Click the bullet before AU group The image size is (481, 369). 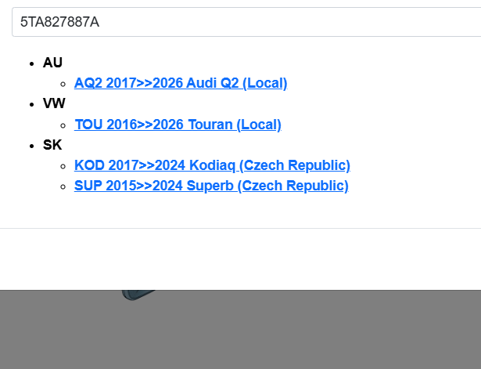coord(31,63)
